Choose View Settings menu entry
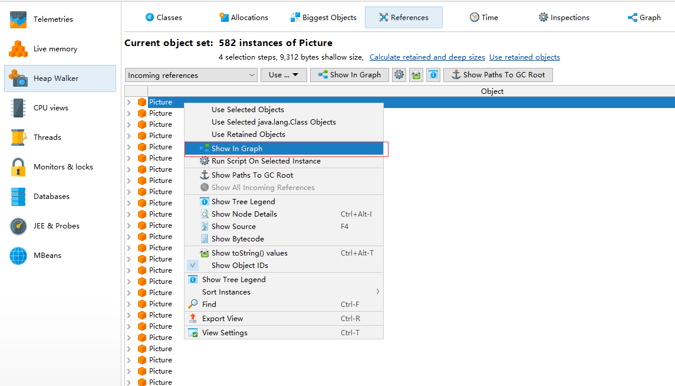675x386 pixels. 284,333
